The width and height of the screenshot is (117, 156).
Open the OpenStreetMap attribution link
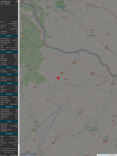(104, 155)
